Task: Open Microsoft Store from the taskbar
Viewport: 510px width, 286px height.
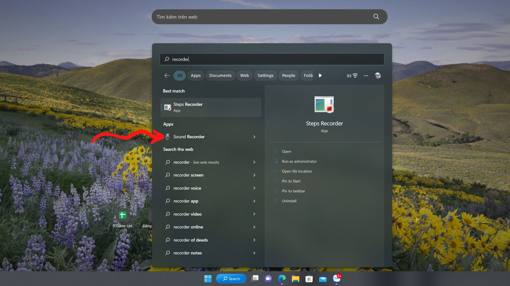Action: click(309, 279)
